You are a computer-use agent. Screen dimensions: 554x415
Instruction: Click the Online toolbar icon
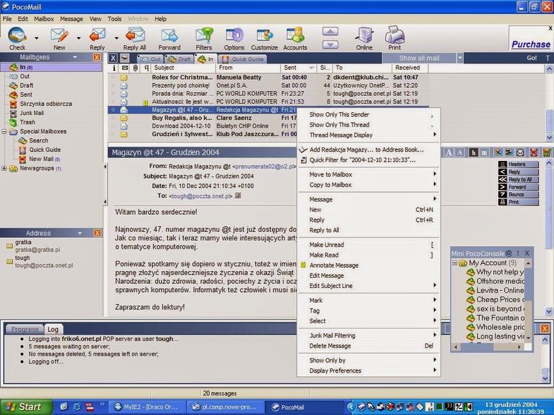(x=365, y=35)
